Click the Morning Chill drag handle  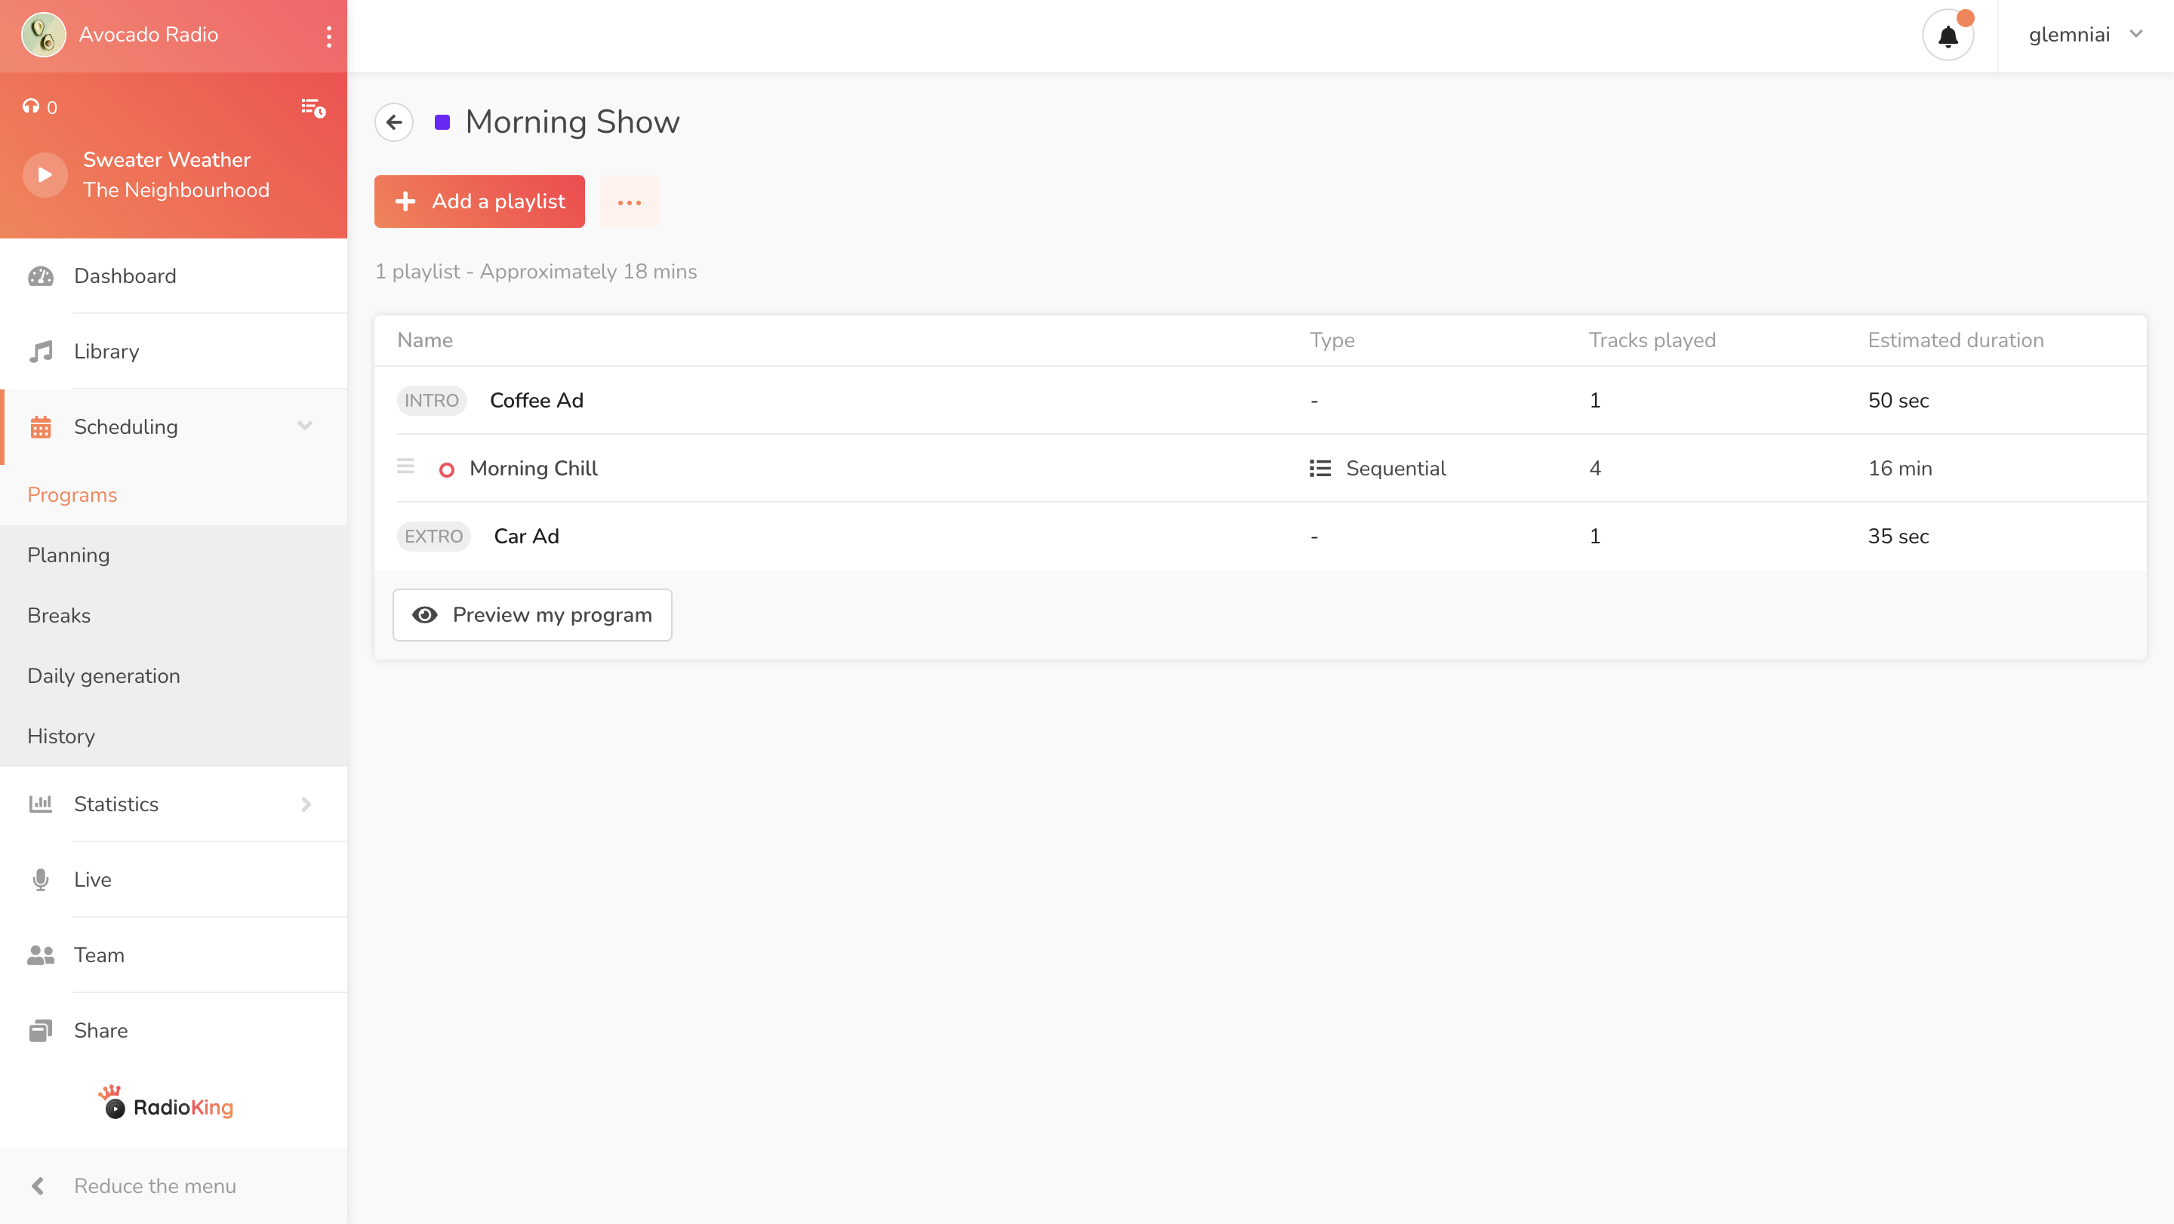pos(406,466)
